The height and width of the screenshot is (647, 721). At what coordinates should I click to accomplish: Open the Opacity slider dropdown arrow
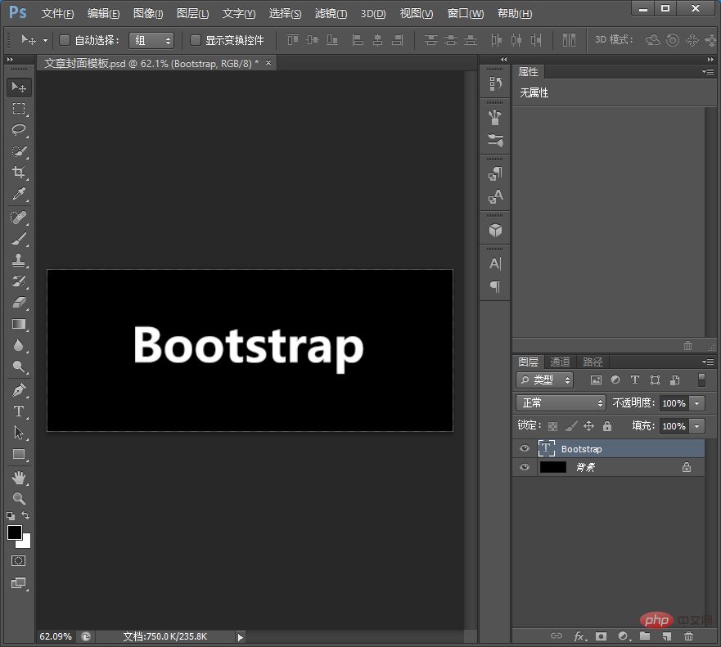click(x=697, y=403)
